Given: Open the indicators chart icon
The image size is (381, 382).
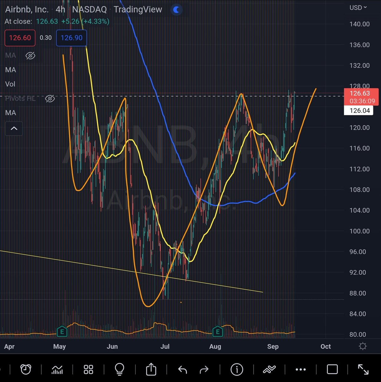Looking at the screenshot, I should [x=57, y=370].
